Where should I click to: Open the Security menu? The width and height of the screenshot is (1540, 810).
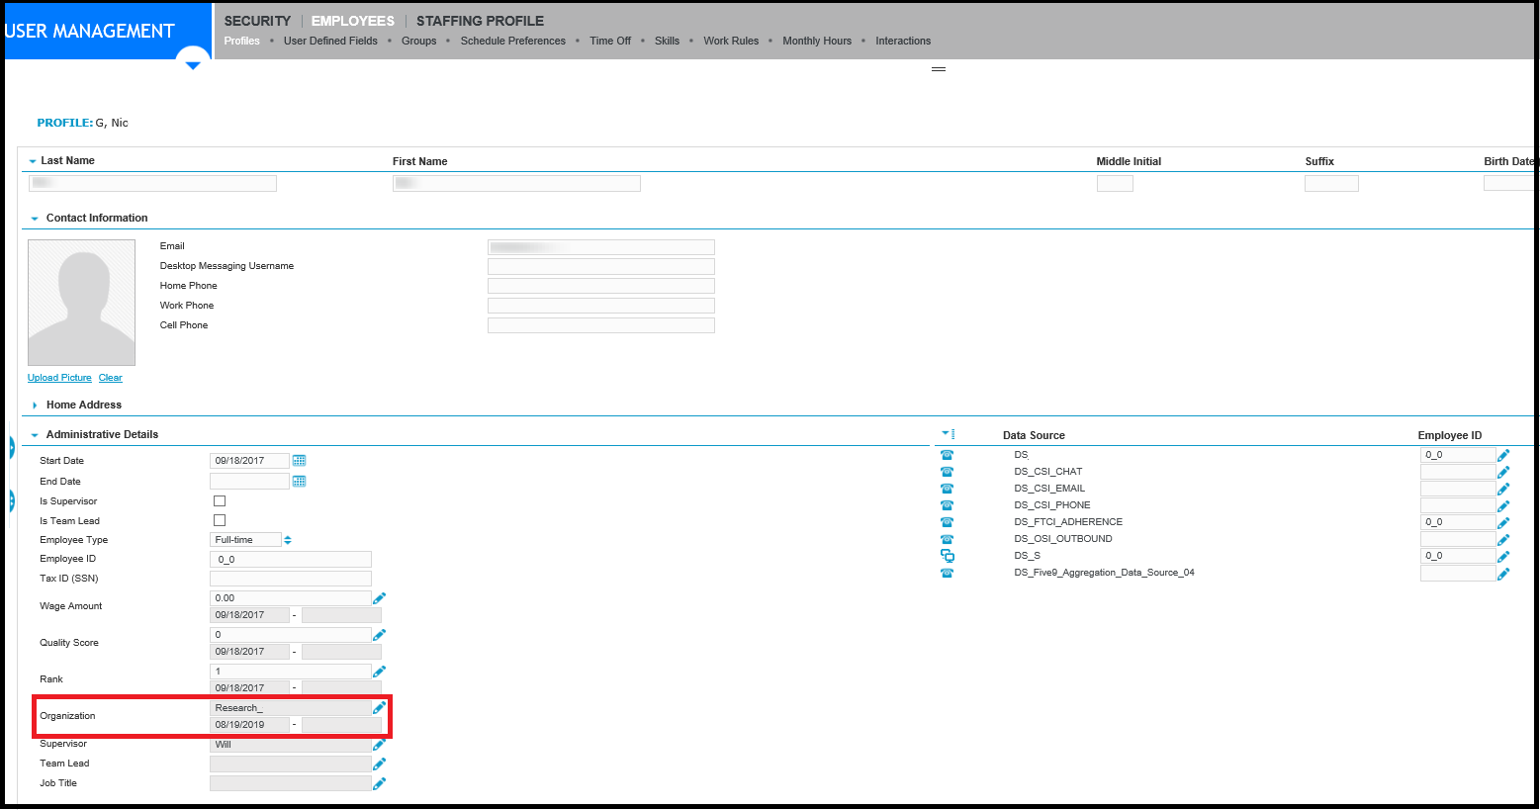pos(257,21)
